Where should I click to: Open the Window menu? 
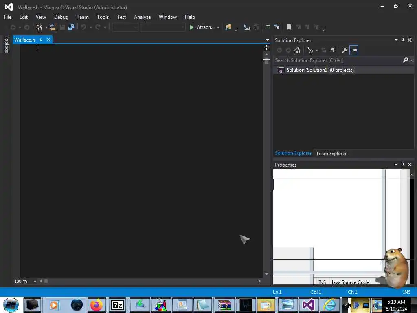click(167, 17)
